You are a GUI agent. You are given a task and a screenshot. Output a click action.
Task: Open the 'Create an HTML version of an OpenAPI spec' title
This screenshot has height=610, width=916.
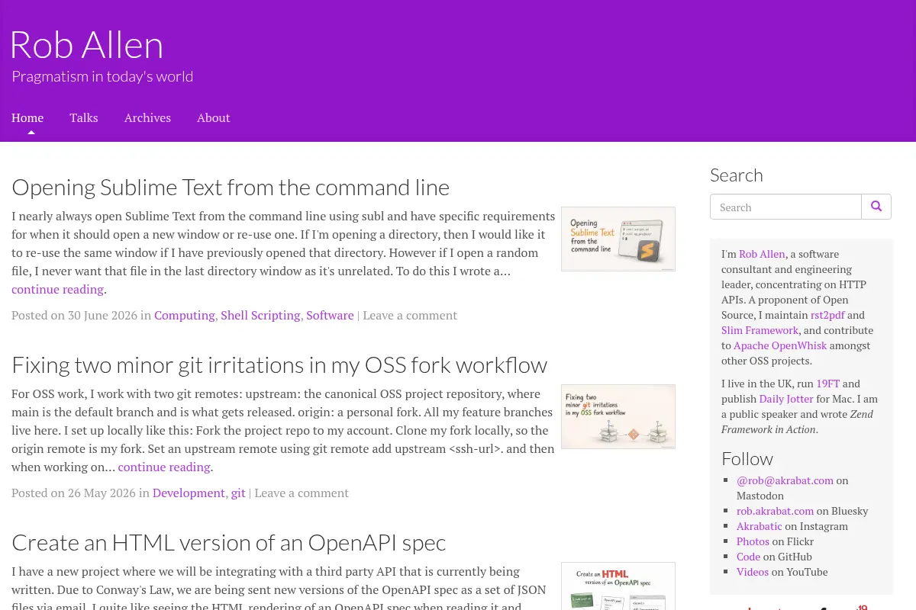coord(229,542)
